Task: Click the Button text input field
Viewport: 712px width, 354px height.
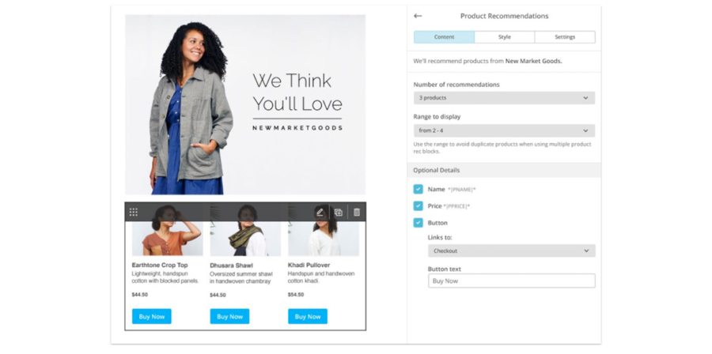Action: tap(511, 281)
